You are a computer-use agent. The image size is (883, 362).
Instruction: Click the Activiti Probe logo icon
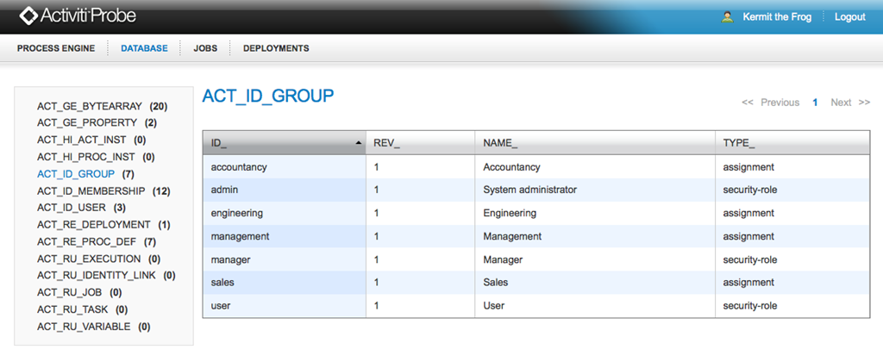[28, 16]
